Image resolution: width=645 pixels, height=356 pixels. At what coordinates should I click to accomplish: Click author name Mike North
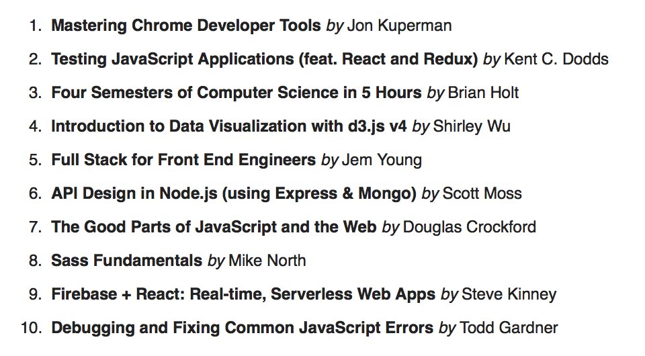click(267, 261)
